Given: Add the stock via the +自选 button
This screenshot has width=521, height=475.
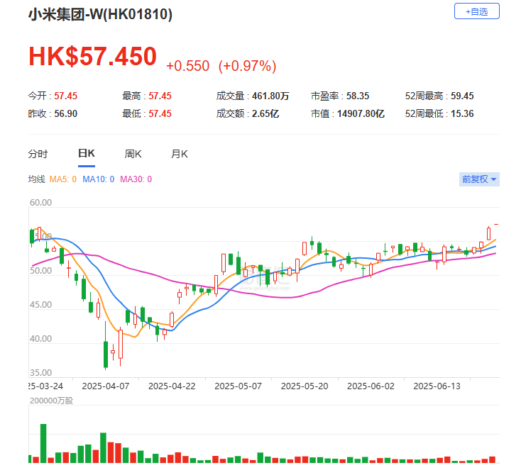Looking at the screenshot, I should point(476,11).
